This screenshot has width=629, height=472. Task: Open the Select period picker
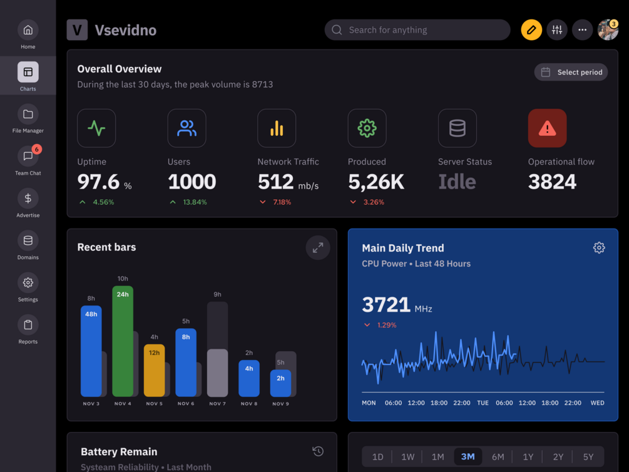(571, 72)
